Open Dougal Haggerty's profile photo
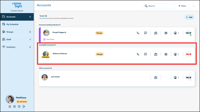The width and height of the screenshot is (200, 112). point(46,33)
